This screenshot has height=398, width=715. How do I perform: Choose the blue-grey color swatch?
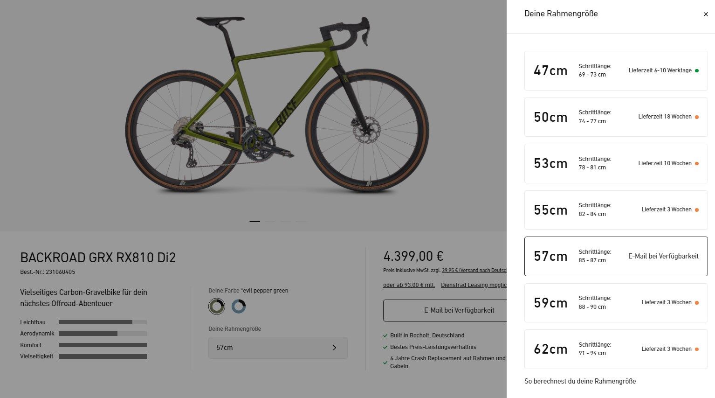pos(239,307)
